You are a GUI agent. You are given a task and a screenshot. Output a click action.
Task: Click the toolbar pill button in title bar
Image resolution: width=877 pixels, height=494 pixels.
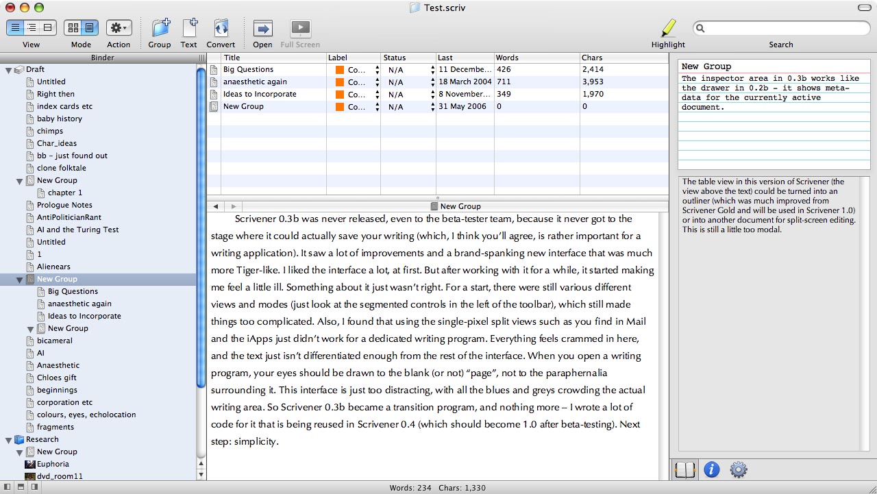click(x=864, y=8)
